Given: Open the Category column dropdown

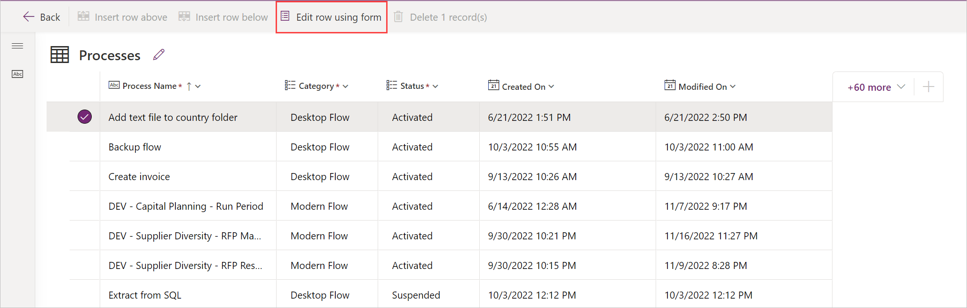Looking at the screenshot, I should (x=346, y=87).
